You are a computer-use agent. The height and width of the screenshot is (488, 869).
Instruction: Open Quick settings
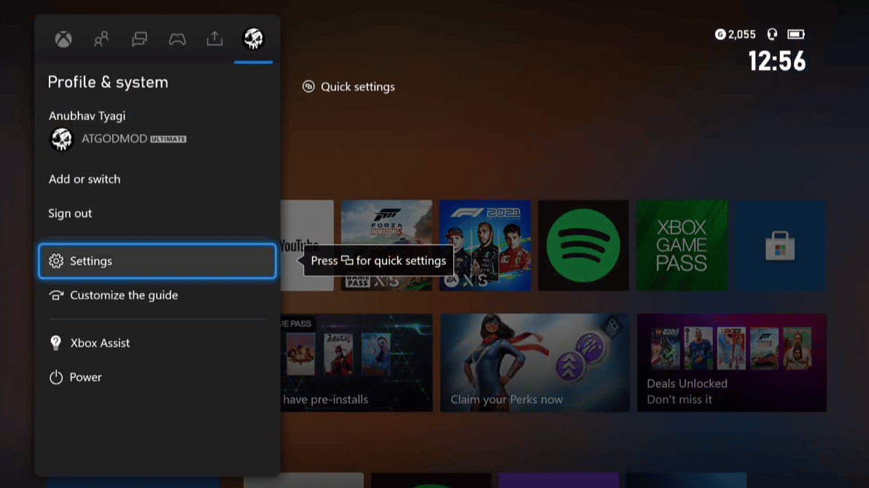pyautogui.click(x=348, y=87)
